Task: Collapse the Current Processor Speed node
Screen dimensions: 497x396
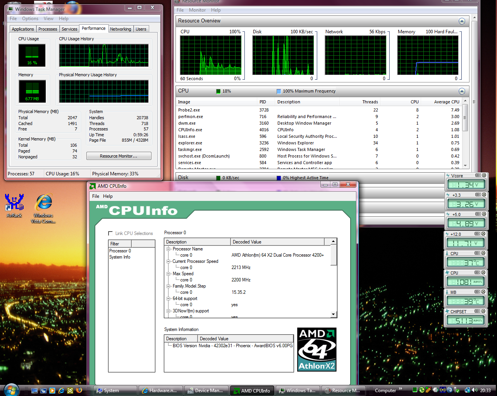Action: click(169, 261)
